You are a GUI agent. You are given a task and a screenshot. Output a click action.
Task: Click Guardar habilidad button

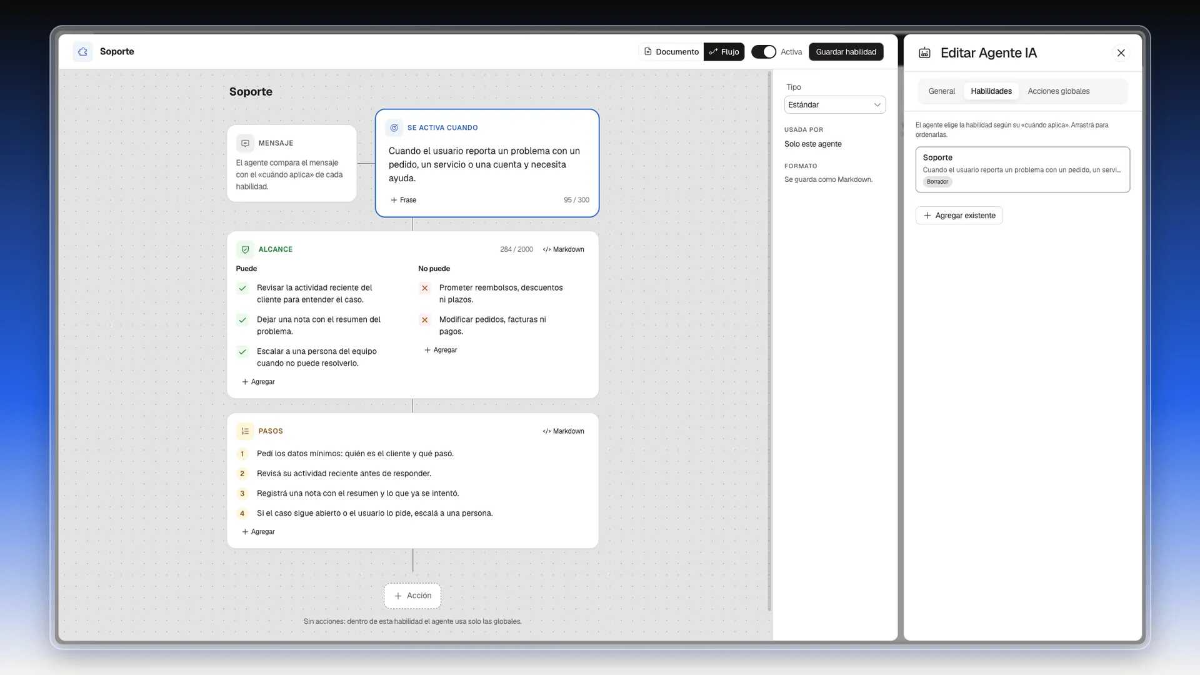tap(846, 52)
